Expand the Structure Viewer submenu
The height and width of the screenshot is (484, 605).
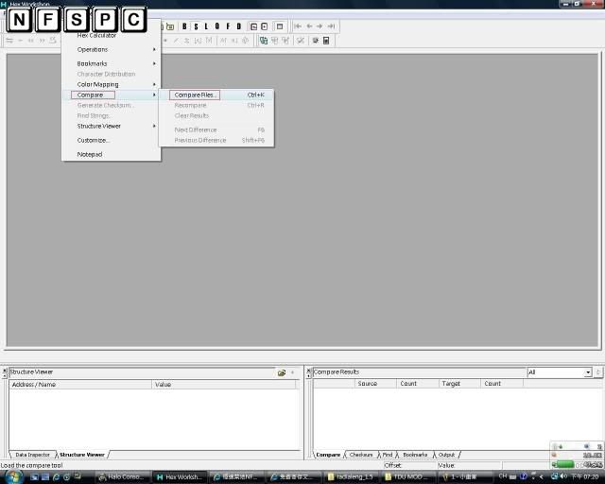[99, 126]
